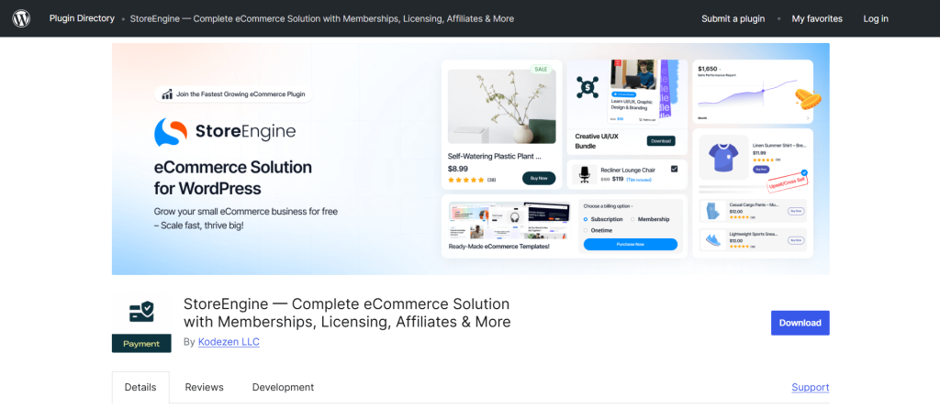Click the five-star rating on plant card
940x408 pixels.
[x=465, y=180]
